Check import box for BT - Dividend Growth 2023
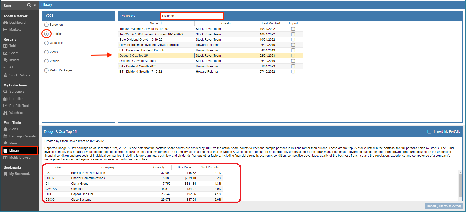Viewport: 466px width, 212px height. click(x=293, y=66)
